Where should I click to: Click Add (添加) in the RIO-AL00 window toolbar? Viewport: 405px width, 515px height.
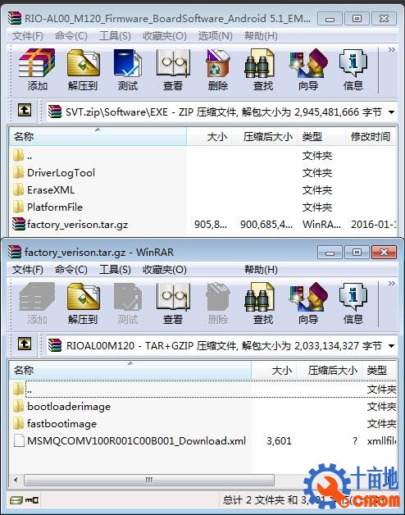37,70
